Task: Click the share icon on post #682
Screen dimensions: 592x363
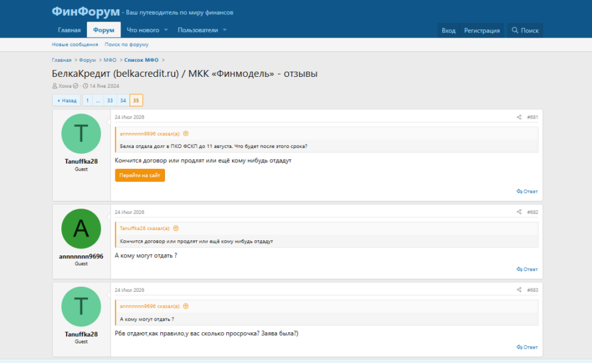Action: coord(519,212)
